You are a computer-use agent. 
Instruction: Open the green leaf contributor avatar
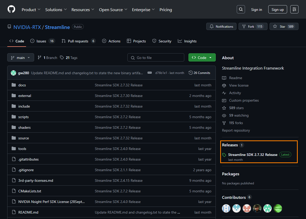[x=278, y=208]
